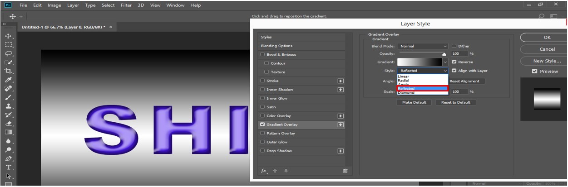Select the Clone Stamp tool
568x187 pixels.
[8, 106]
